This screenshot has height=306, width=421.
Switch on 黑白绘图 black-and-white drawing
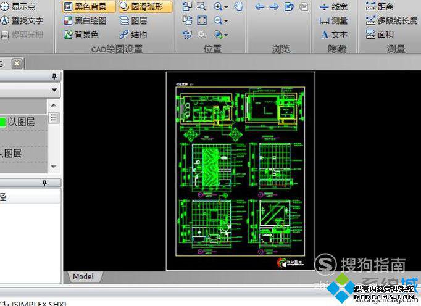pos(85,21)
